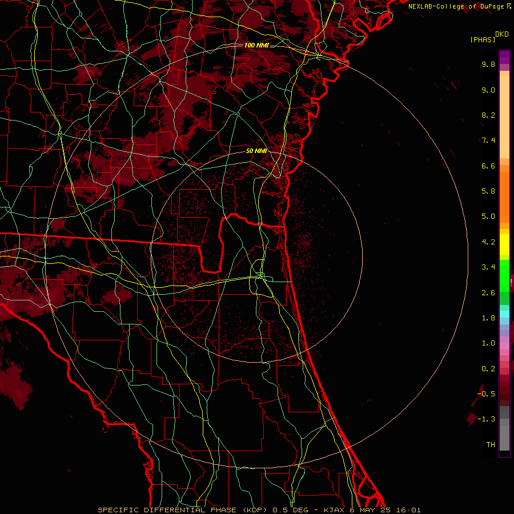Click the 3.4 value on the color scale
514x514 pixels.
point(488,267)
